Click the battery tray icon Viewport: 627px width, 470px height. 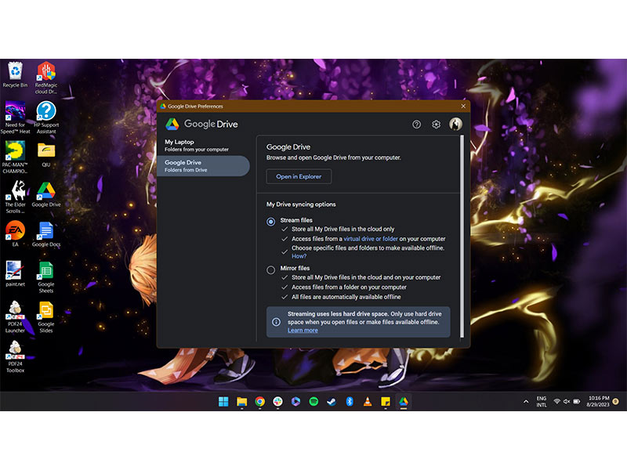click(x=577, y=402)
